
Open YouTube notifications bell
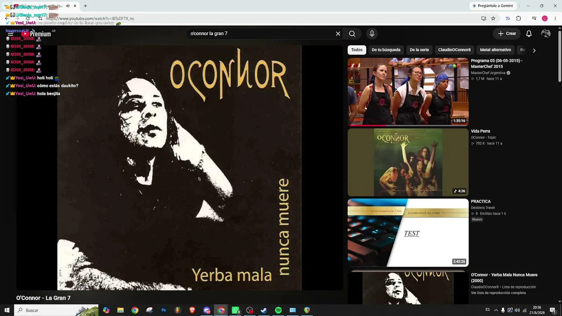click(529, 34)
